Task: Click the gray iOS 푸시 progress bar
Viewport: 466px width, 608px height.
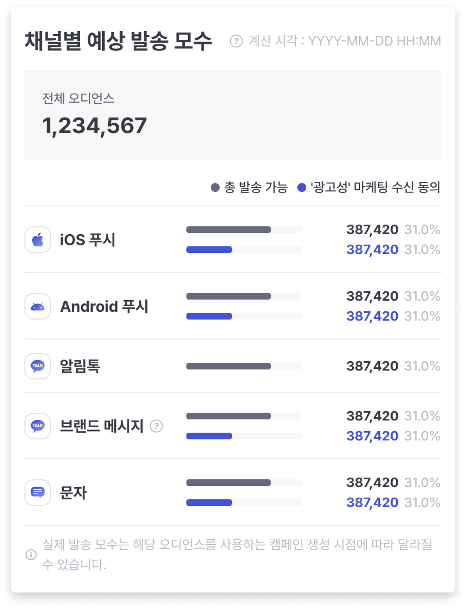Action: [244, 230]
